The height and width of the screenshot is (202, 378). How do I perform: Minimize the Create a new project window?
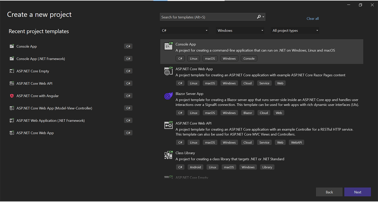(349, 5)
